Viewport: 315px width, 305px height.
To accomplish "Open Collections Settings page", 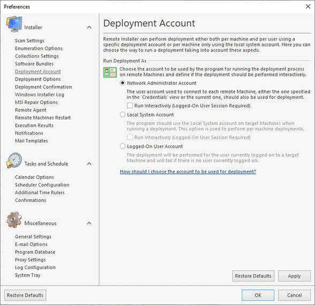I will tap(37, 56).
